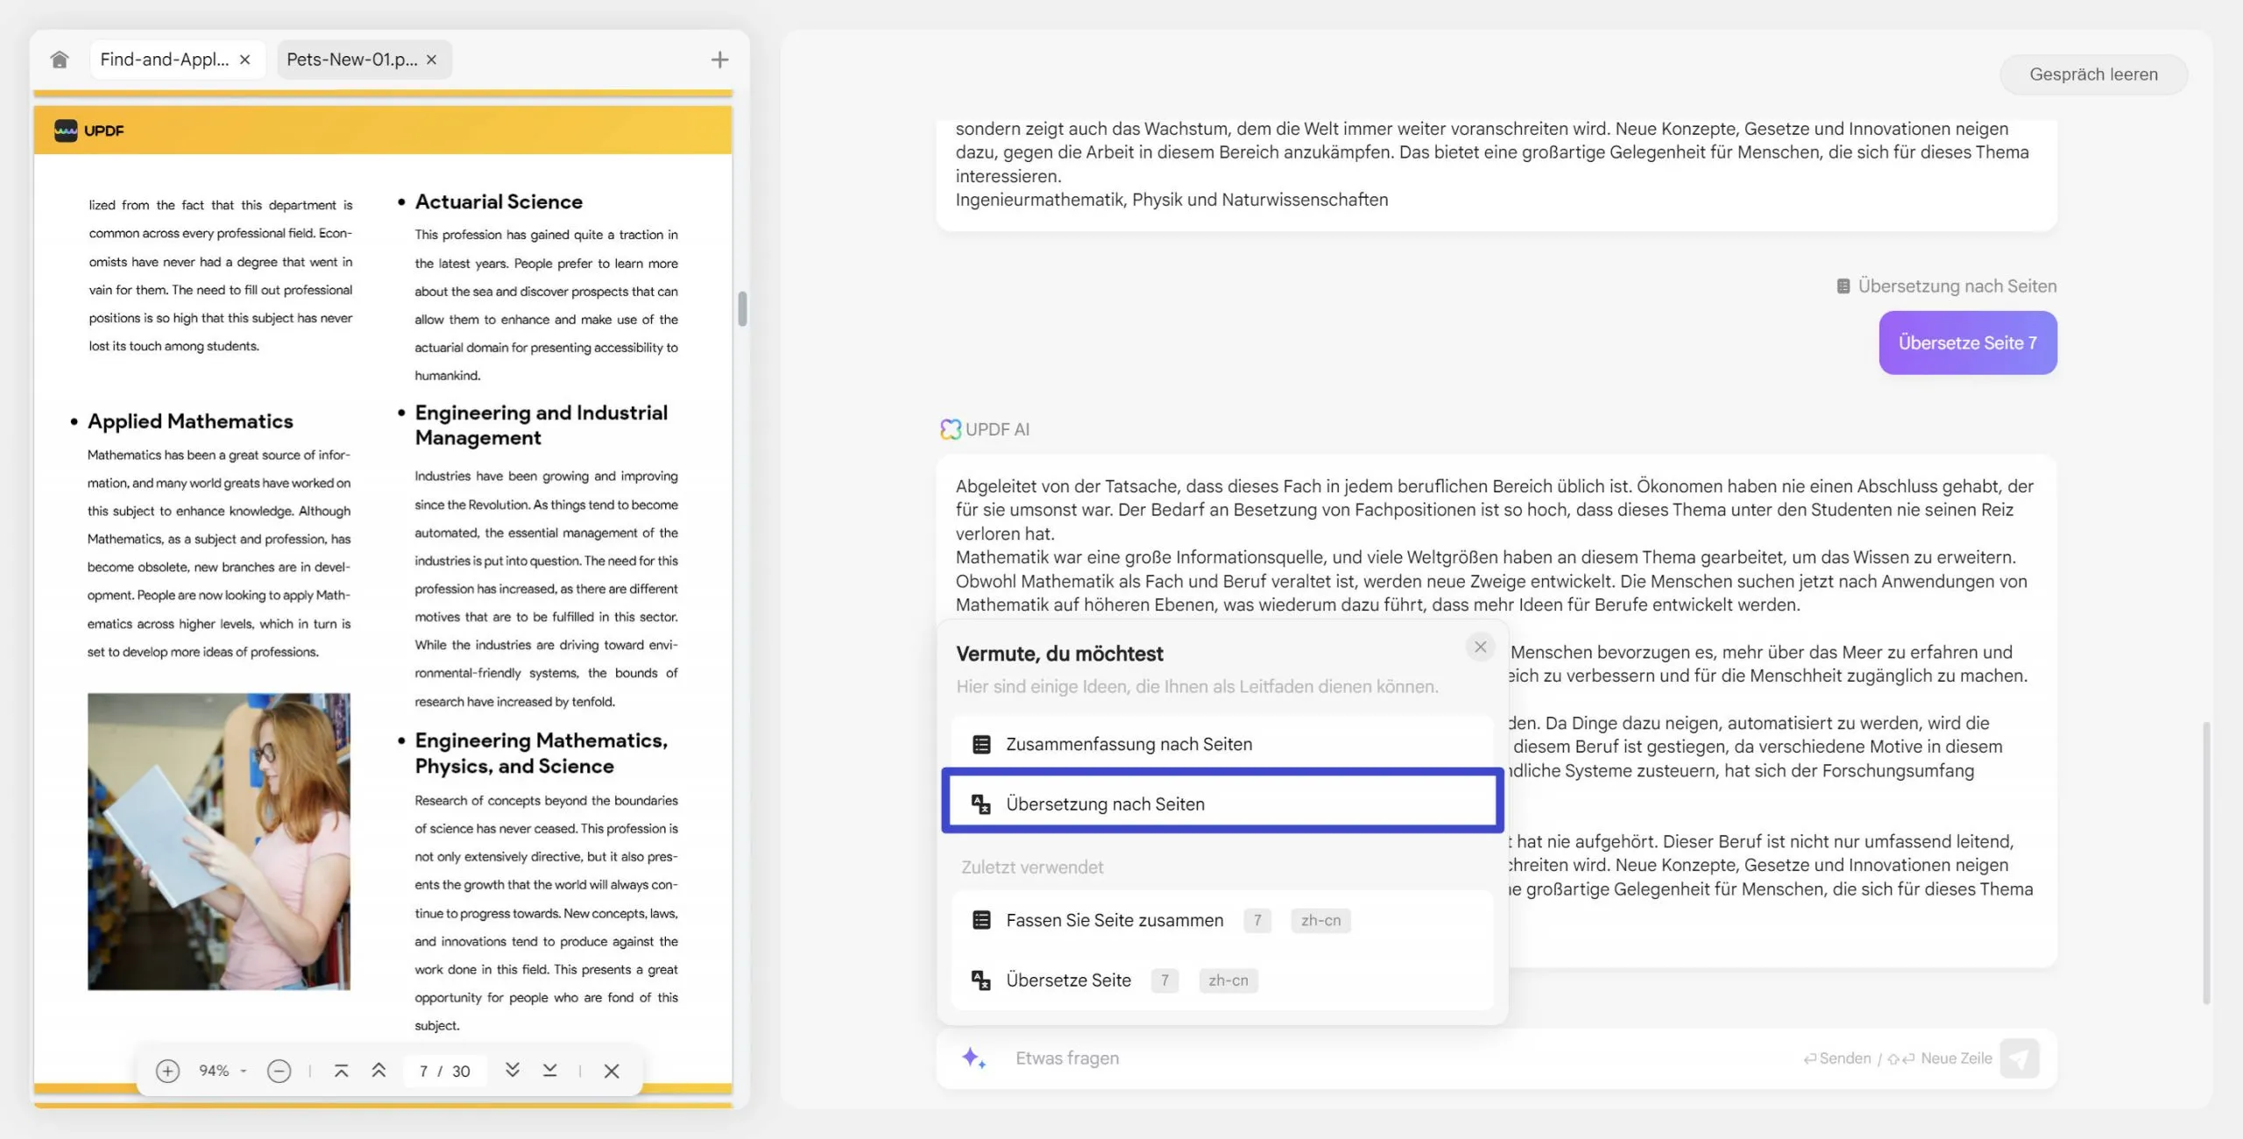2243x1139 pixels.
Task: Click the AI sparkle icon beside Etwas fragen
Action: click(x=974, y=1058)
